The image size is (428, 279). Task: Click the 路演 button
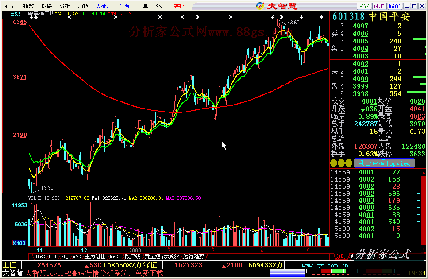394,6
